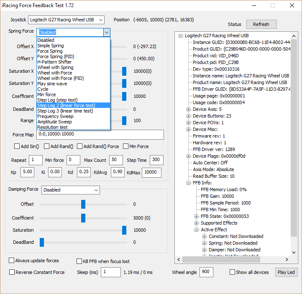This screenshot has height=294, width=302.
Task: Choose the Simple Spring option
Action: [73, 46]
